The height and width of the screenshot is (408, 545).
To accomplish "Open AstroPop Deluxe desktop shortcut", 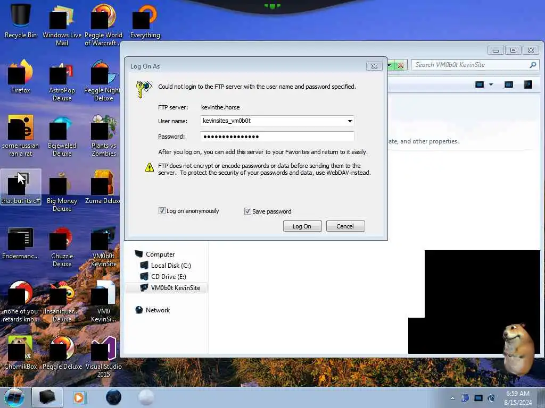I will (x=62, y=81).
